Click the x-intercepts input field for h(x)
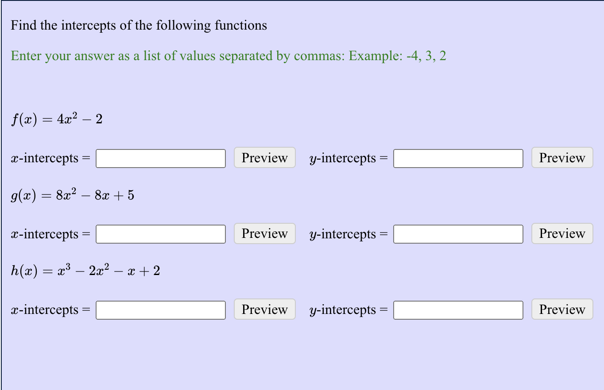The height and width of the screenshot is (390, 604). [x=160, y=310]
